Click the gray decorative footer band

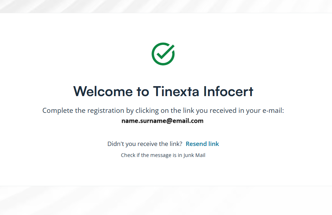point(166,200)
